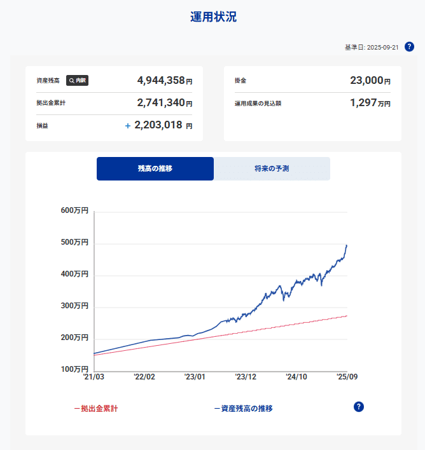
Task: Open the 将来の予測 tab
Action: (272, 169)
